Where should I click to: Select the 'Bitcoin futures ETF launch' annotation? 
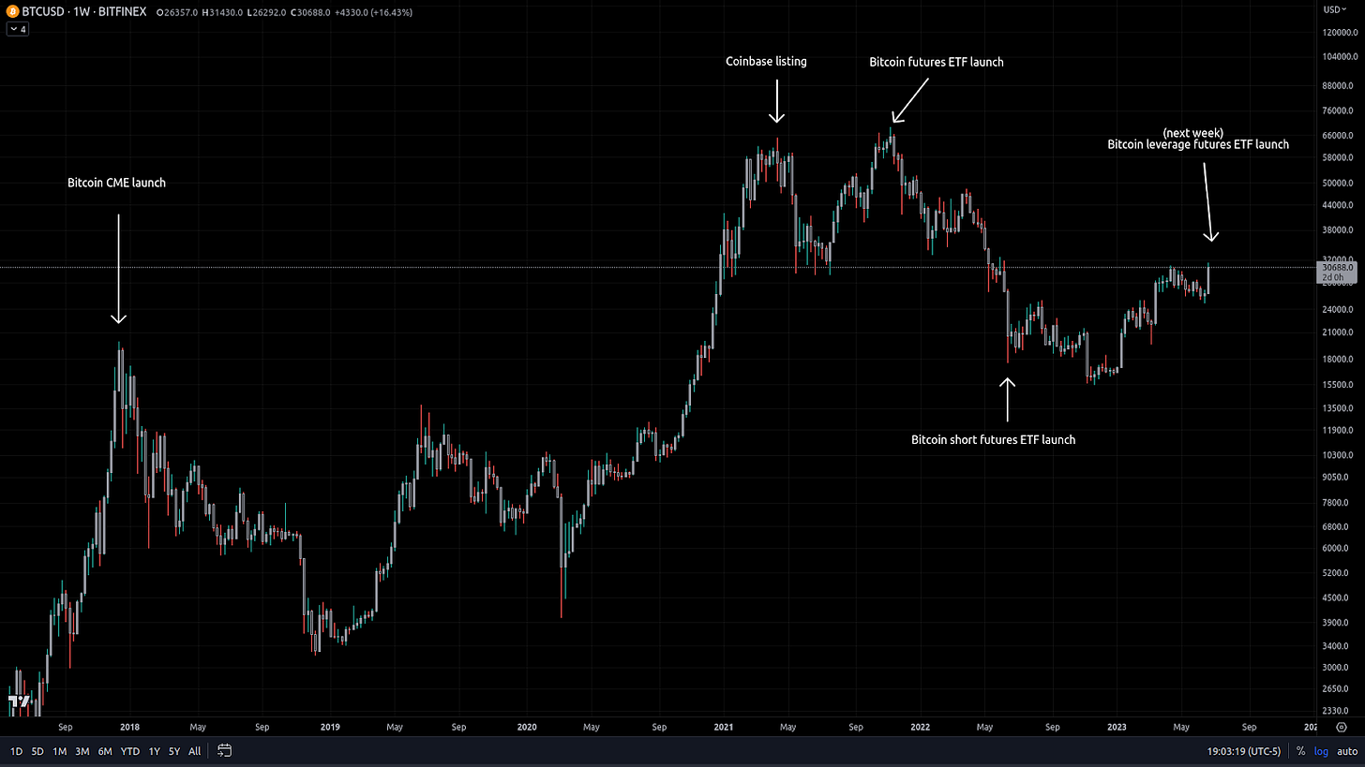937,63
